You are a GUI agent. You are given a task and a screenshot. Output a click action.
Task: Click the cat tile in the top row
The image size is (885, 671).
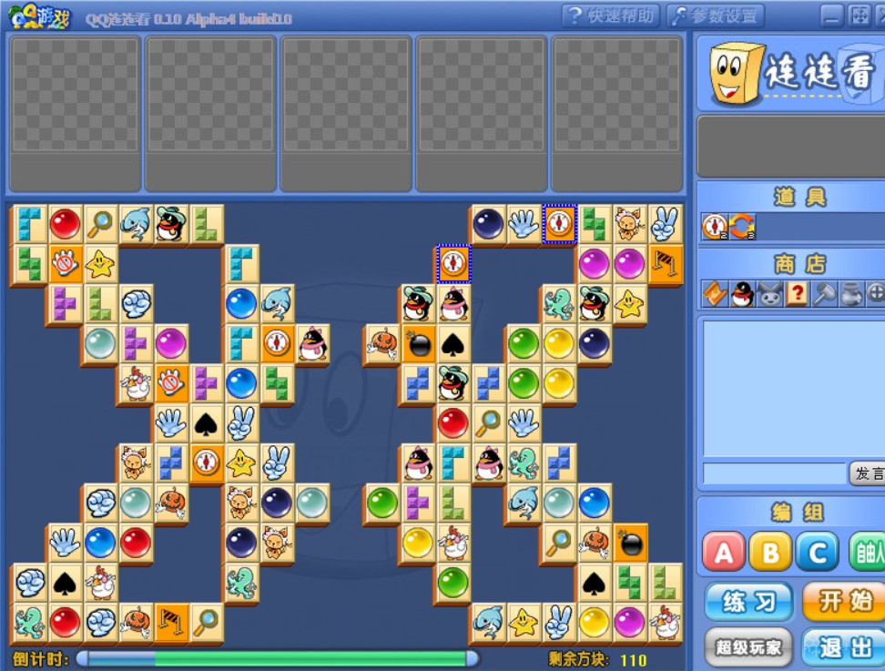coord(630,223)
